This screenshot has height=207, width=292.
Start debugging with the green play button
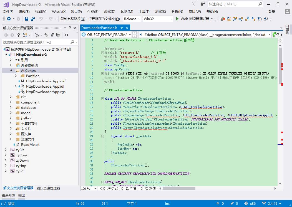[x=177, y=19]
